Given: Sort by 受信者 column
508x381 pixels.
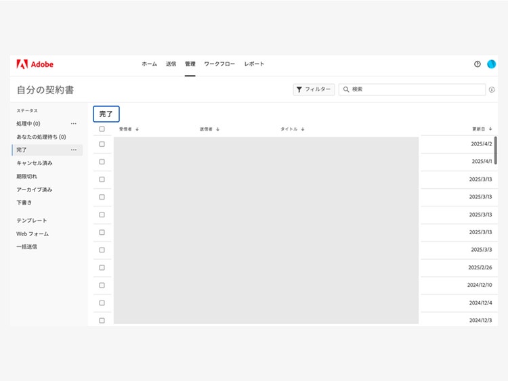Looking at the screenshot, I should 129,129.
